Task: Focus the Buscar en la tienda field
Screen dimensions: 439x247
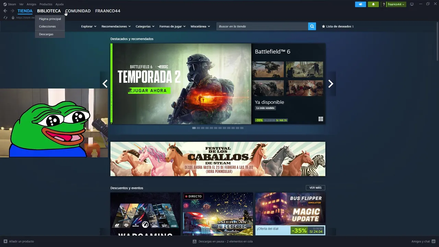Action: pos(262,26)
